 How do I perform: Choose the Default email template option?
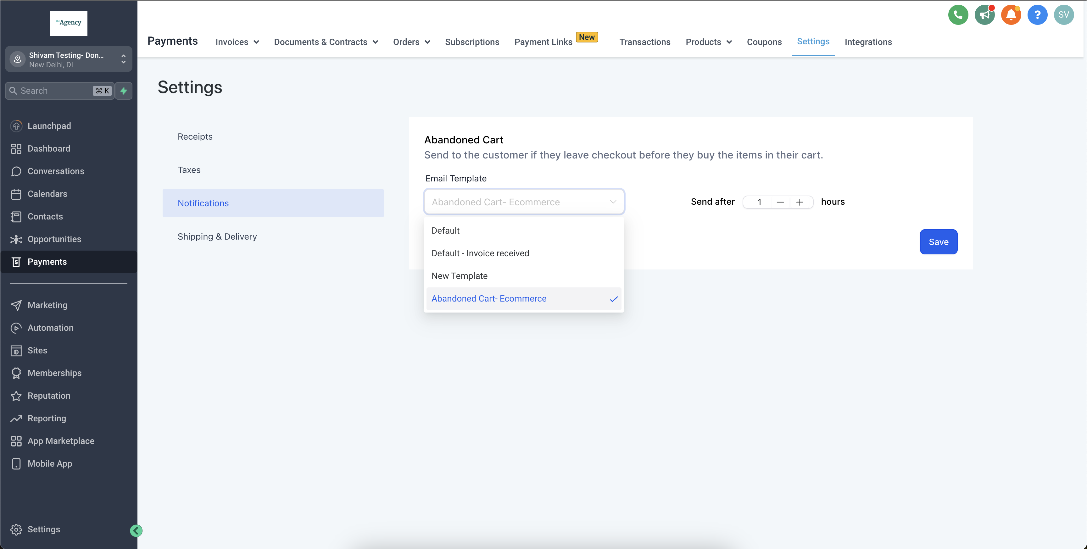coord(446,230)
